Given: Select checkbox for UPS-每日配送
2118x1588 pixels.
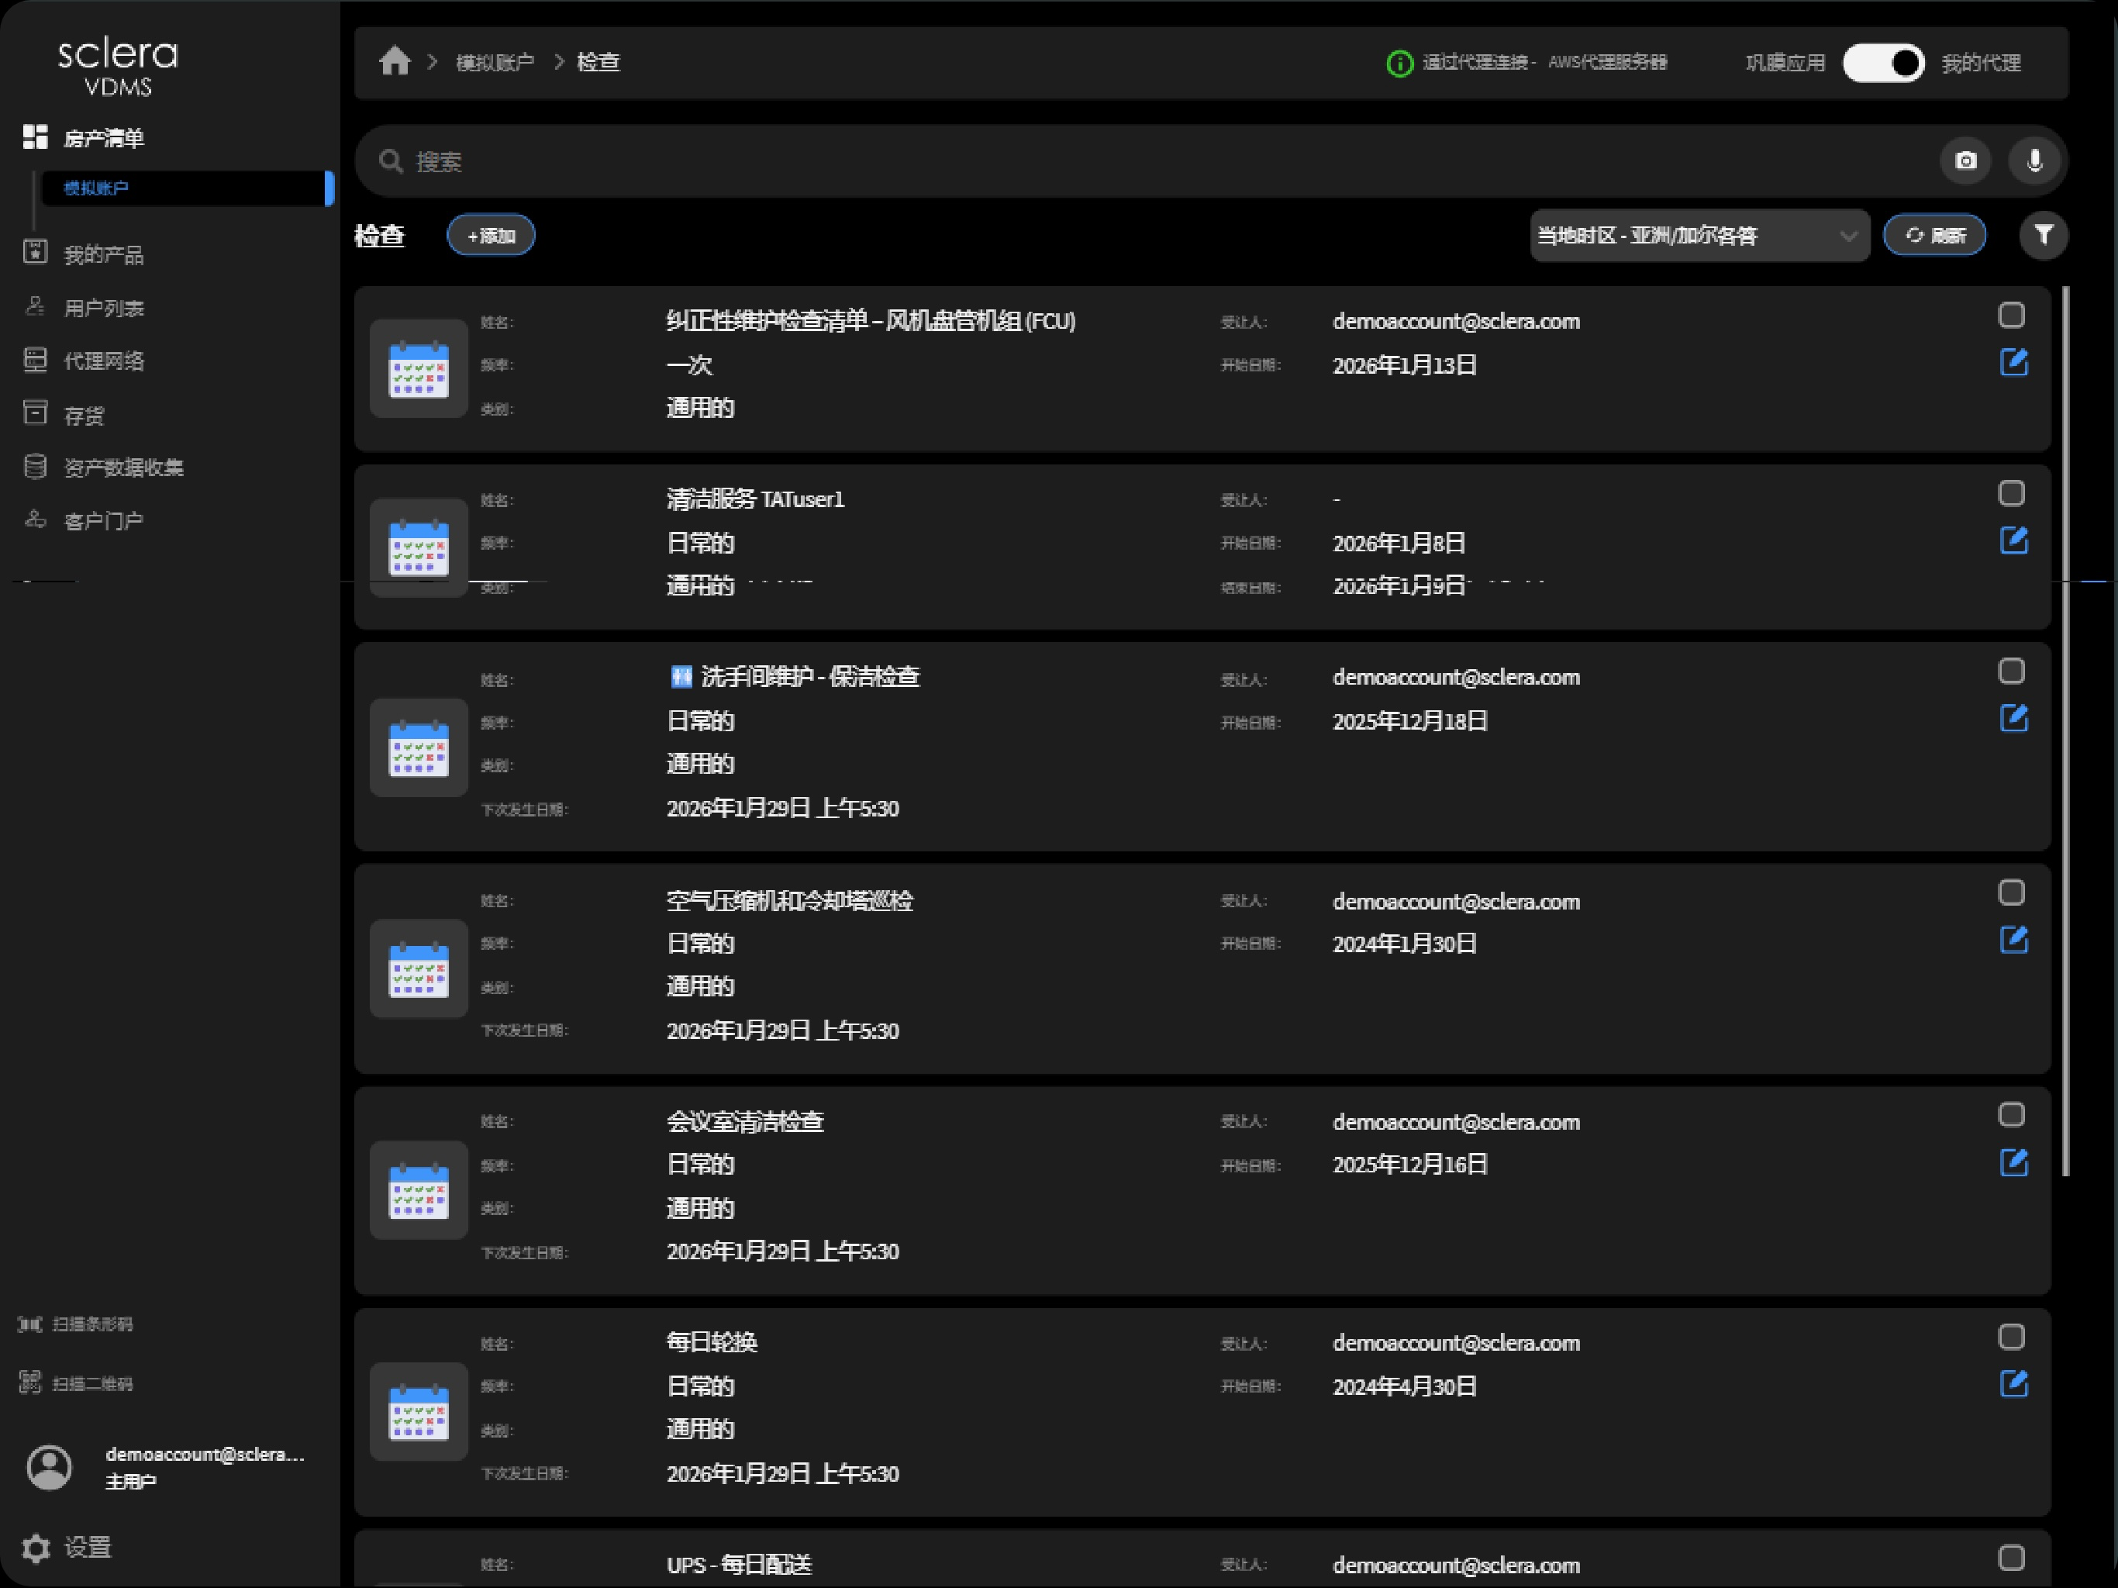Looking at the screenshot, I should [x=2012, y=1559].
